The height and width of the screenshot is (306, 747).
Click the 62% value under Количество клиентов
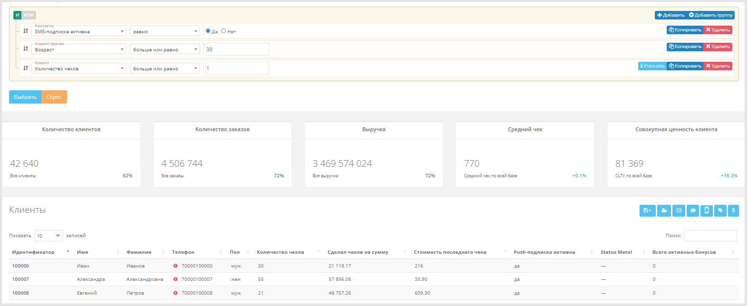pyautogui.click(x=128, y=176)
